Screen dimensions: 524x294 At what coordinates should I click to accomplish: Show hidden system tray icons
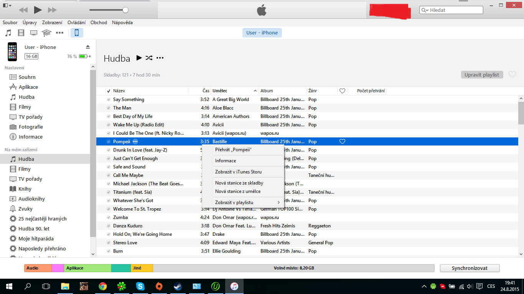424,286
